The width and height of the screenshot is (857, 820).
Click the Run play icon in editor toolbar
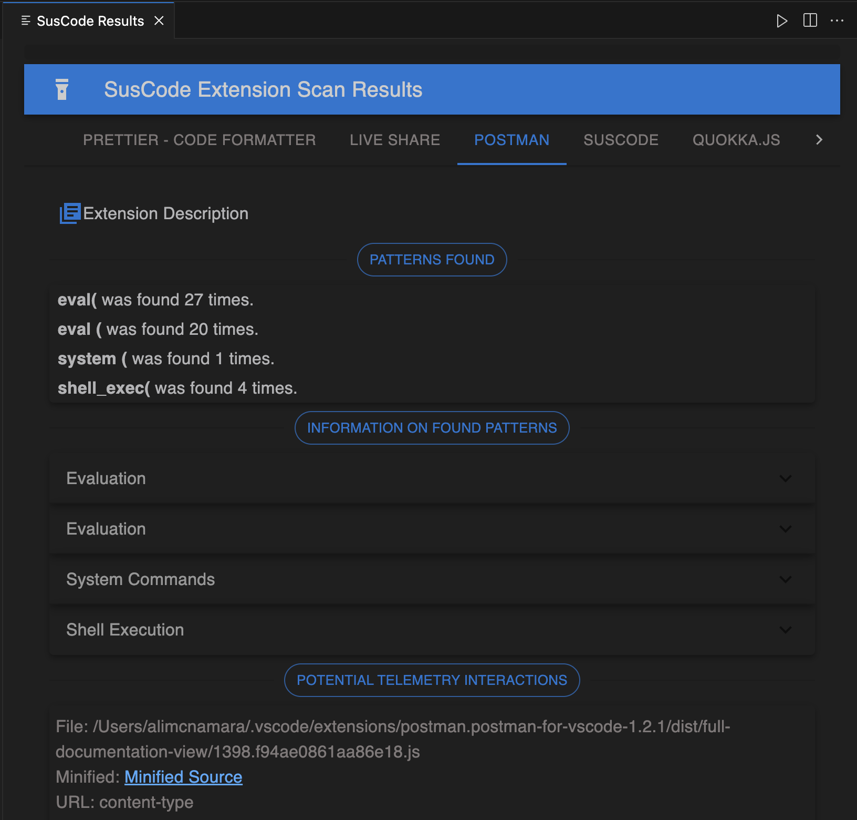tap(782, 21)
